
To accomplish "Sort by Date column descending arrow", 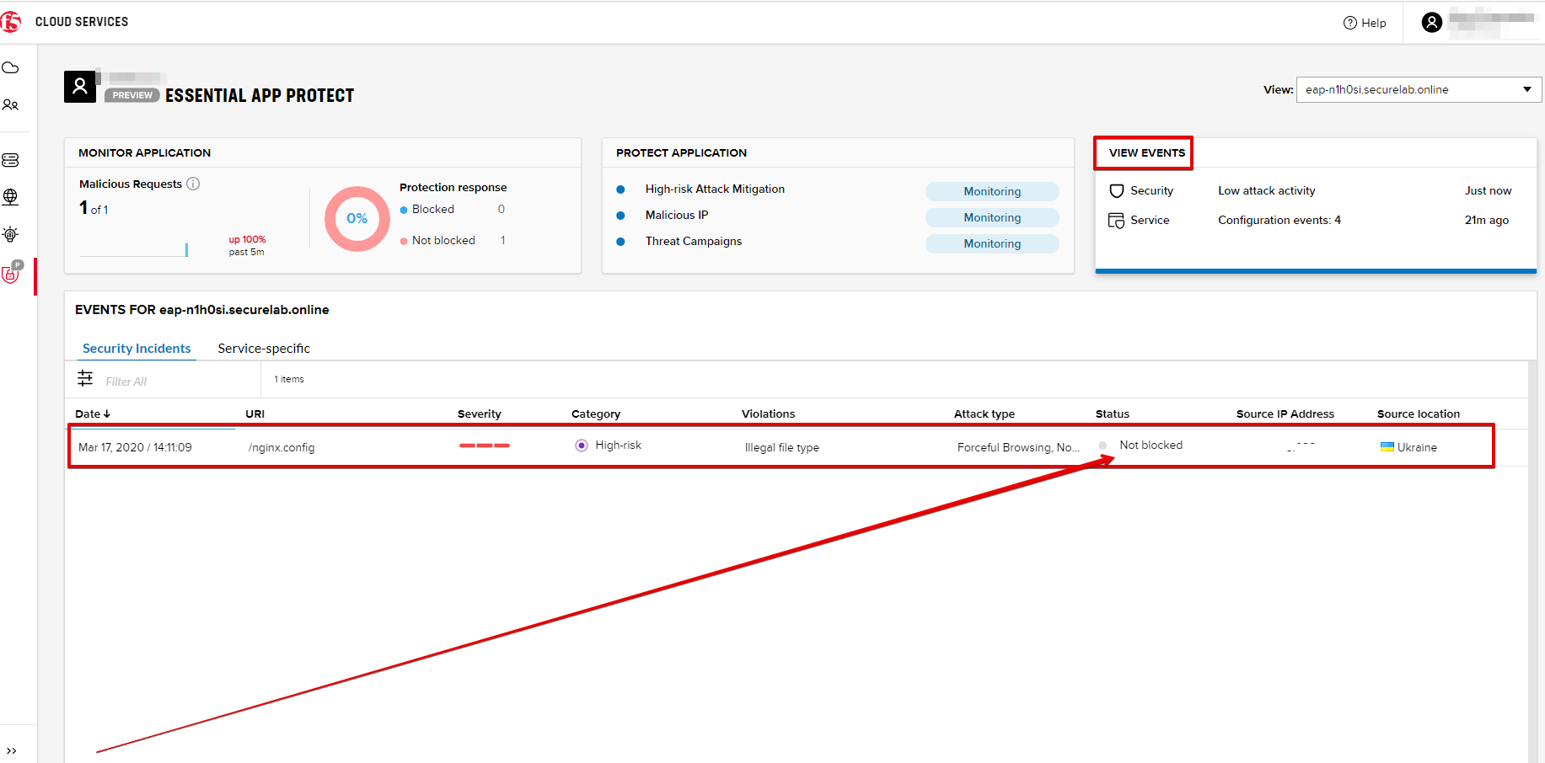I will pyautogui.click(x=107, y=414).
